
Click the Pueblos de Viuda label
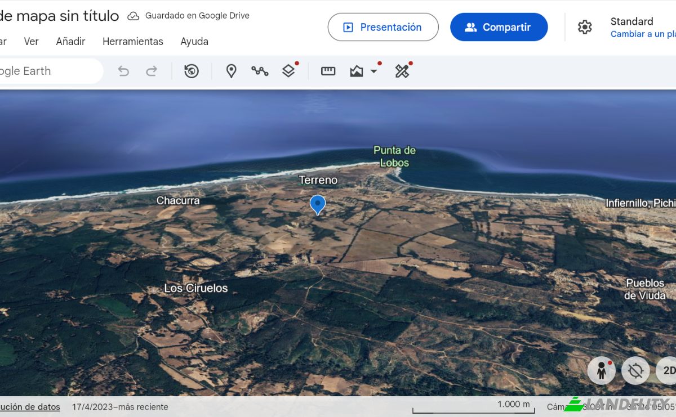pyautogui.click(x=645, y=289)
